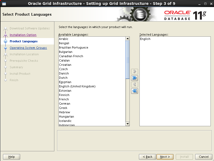Viewport: 214px width, 161px height.
Task: Select the Product Languages step
Action: coord(24,41)
